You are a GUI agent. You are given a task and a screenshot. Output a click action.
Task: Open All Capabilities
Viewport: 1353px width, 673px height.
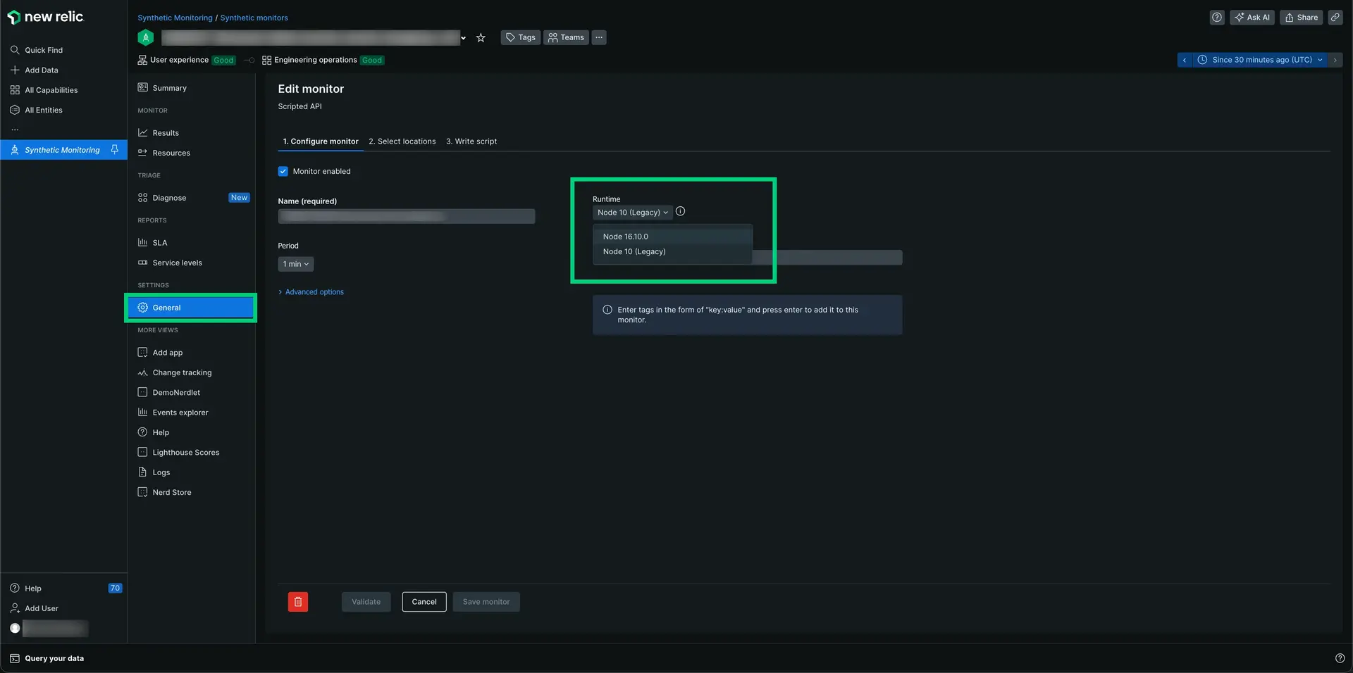pos(44,90)
